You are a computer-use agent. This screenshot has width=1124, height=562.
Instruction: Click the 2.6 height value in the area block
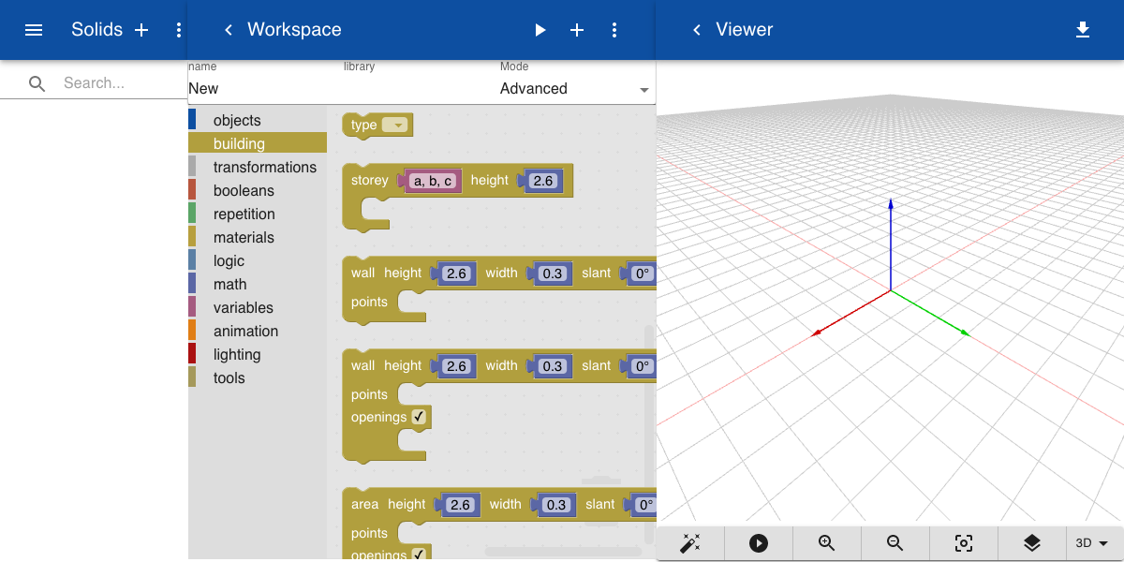pyautogui.click(x=460, y=505)
